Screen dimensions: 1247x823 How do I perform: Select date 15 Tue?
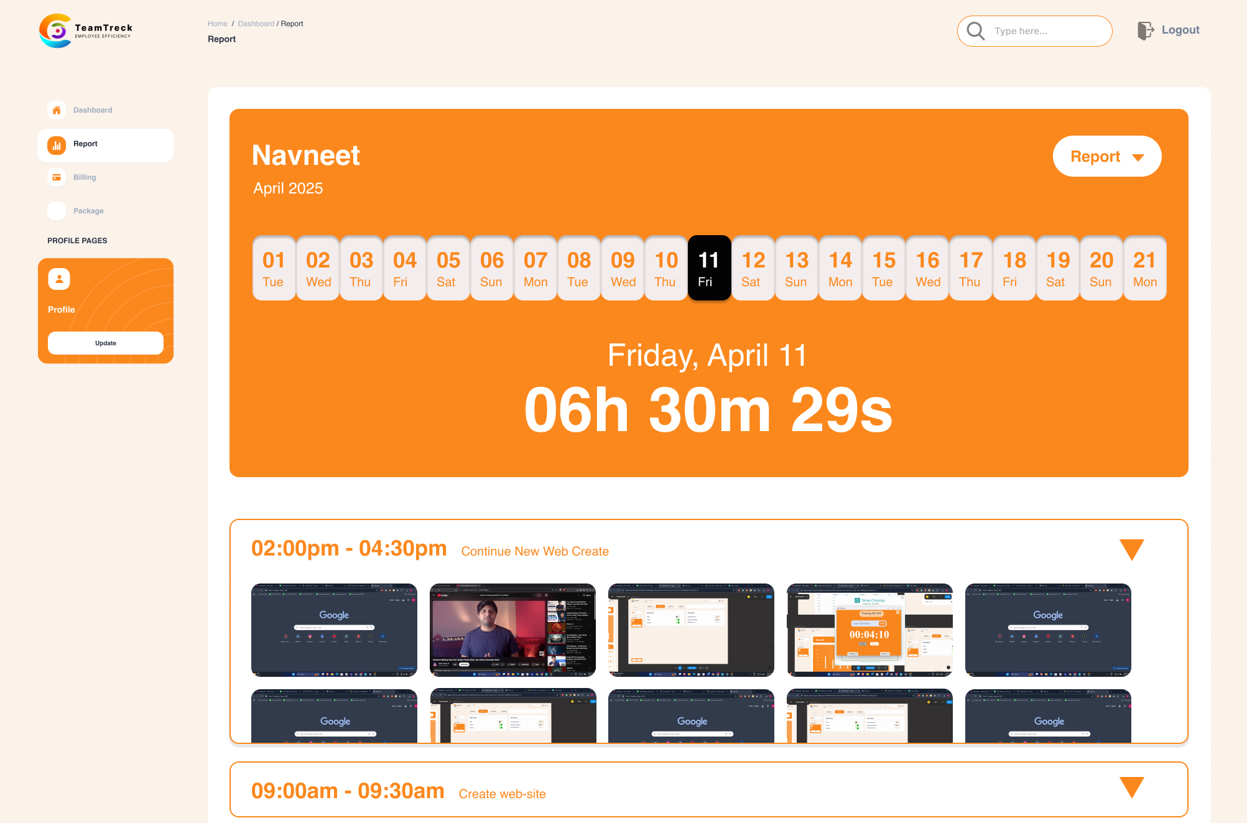[884, 268]
